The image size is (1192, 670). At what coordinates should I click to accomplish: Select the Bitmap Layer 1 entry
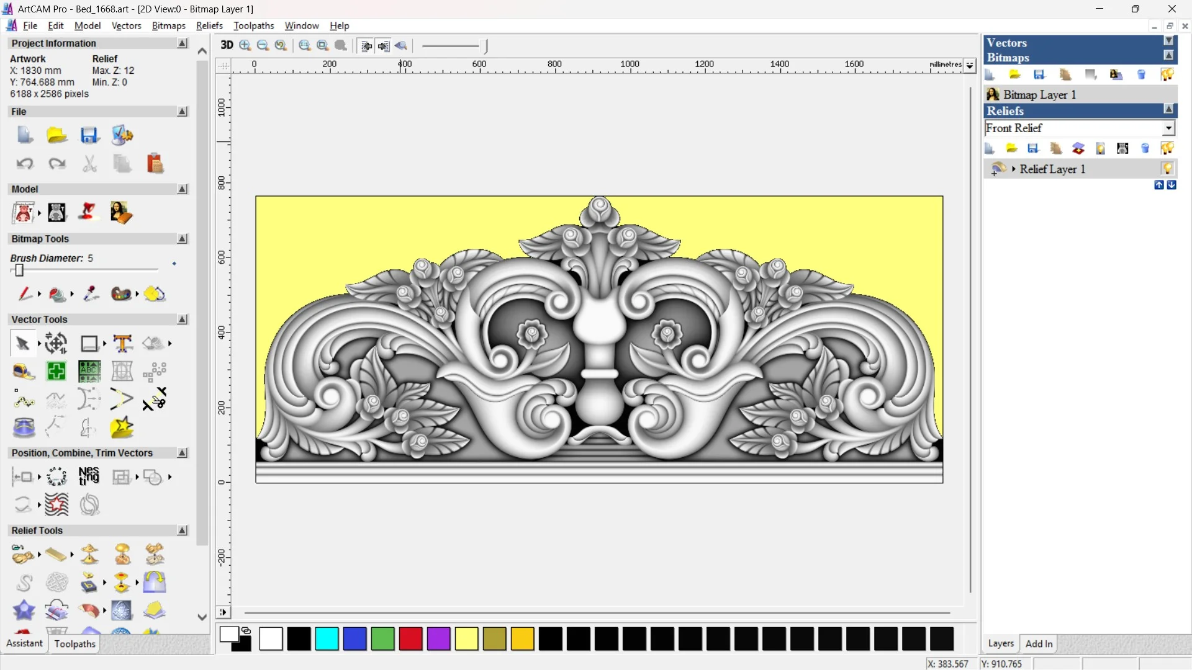1039,94
